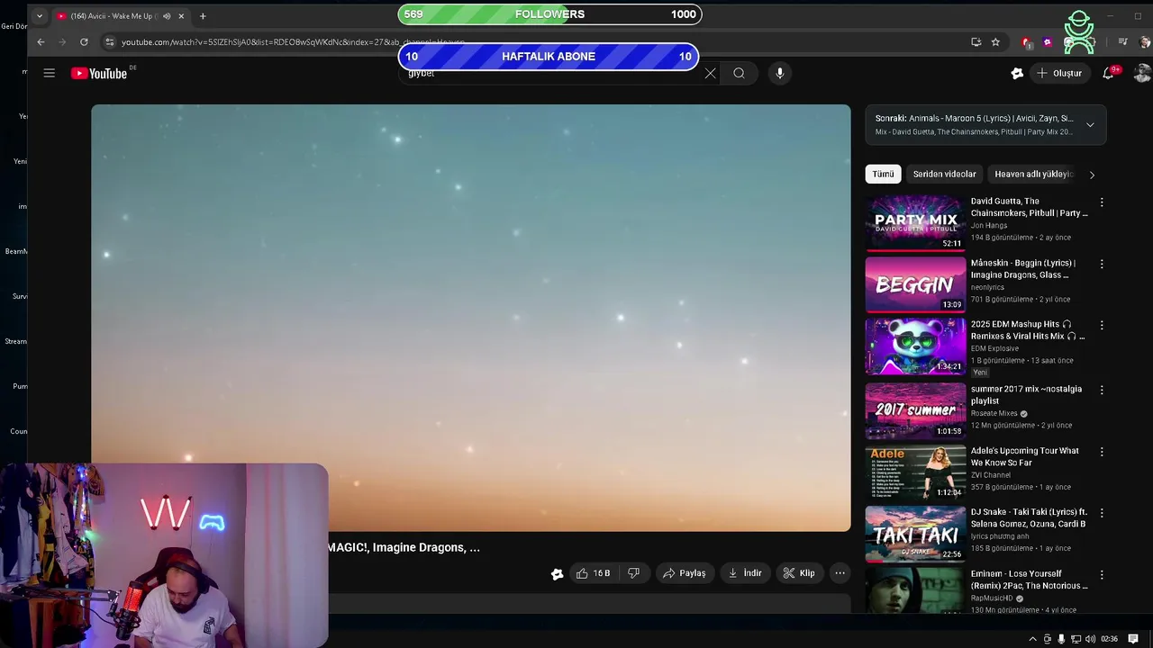The image size is (1153, 648).
Task: Open the Windows notification center icon
Action: 1134,639
